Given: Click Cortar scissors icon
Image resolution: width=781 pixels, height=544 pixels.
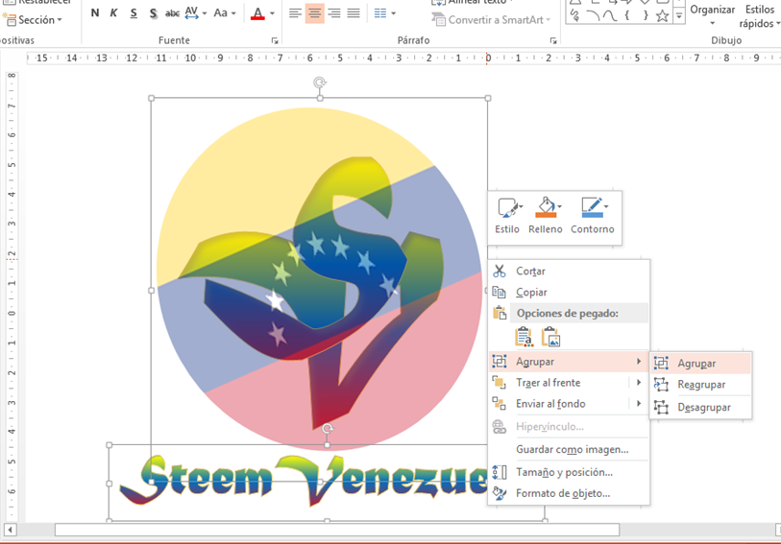Looking at the screenshot, I should coord(500,271).
